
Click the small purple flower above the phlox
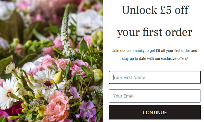coord(75,93)
